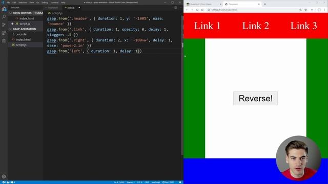Place cursor on 'power2.in' ease string
The image size is (328, 184).
pos(73,45)
